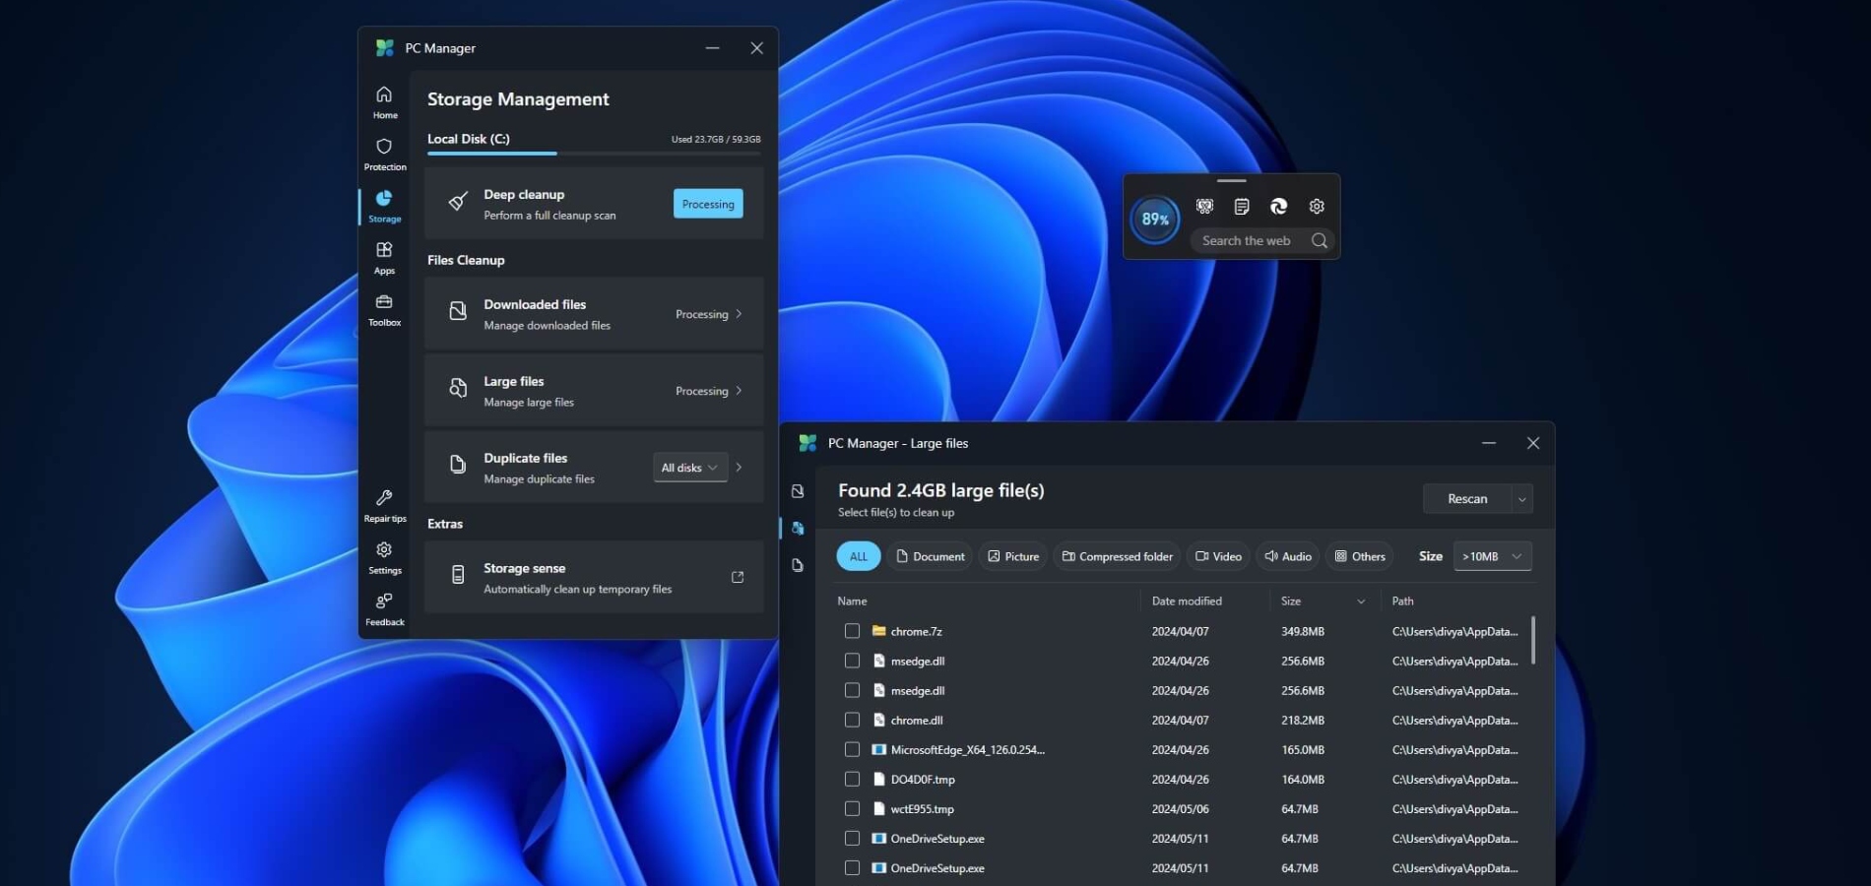The height and width of the screenshot is (886, 1871).
Task: Click the Storage sense icon
Action: (458, 575)
